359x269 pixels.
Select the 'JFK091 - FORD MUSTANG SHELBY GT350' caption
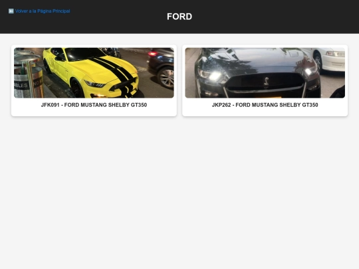(x=94, y=105)
